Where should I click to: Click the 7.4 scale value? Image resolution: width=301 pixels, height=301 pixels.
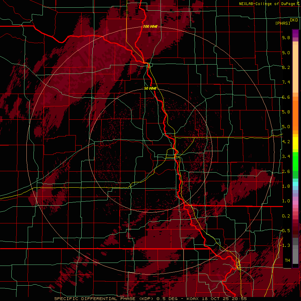tap(286, 82)
